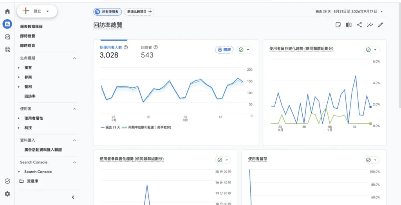Viewport: 401px width, 205px height.
Task: Click the checkmark circle icon above the Admin gear
Action: tap(7, 181)
